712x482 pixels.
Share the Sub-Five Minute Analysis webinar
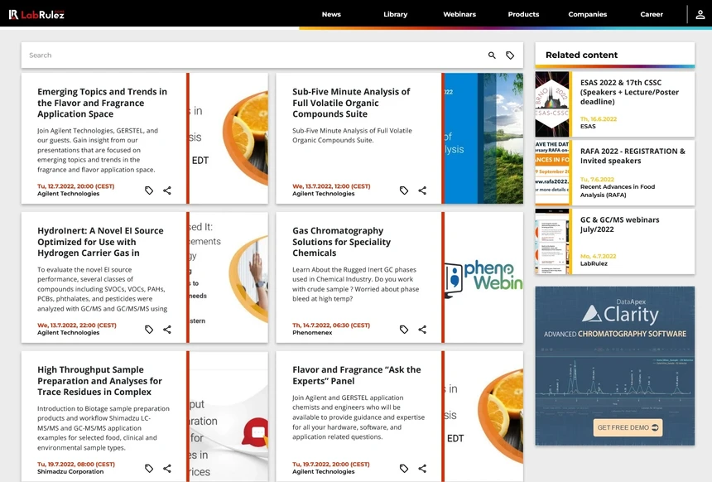(x=422, y=190)
